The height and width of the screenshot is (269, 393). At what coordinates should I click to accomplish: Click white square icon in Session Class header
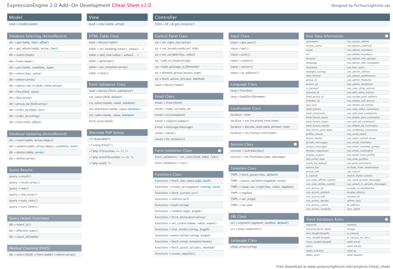coord(295,144)
